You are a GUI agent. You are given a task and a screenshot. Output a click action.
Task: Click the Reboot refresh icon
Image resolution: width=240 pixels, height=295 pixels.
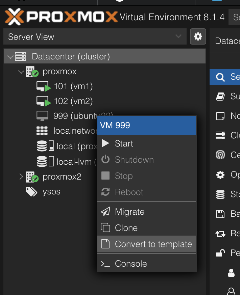pos(105,192)
